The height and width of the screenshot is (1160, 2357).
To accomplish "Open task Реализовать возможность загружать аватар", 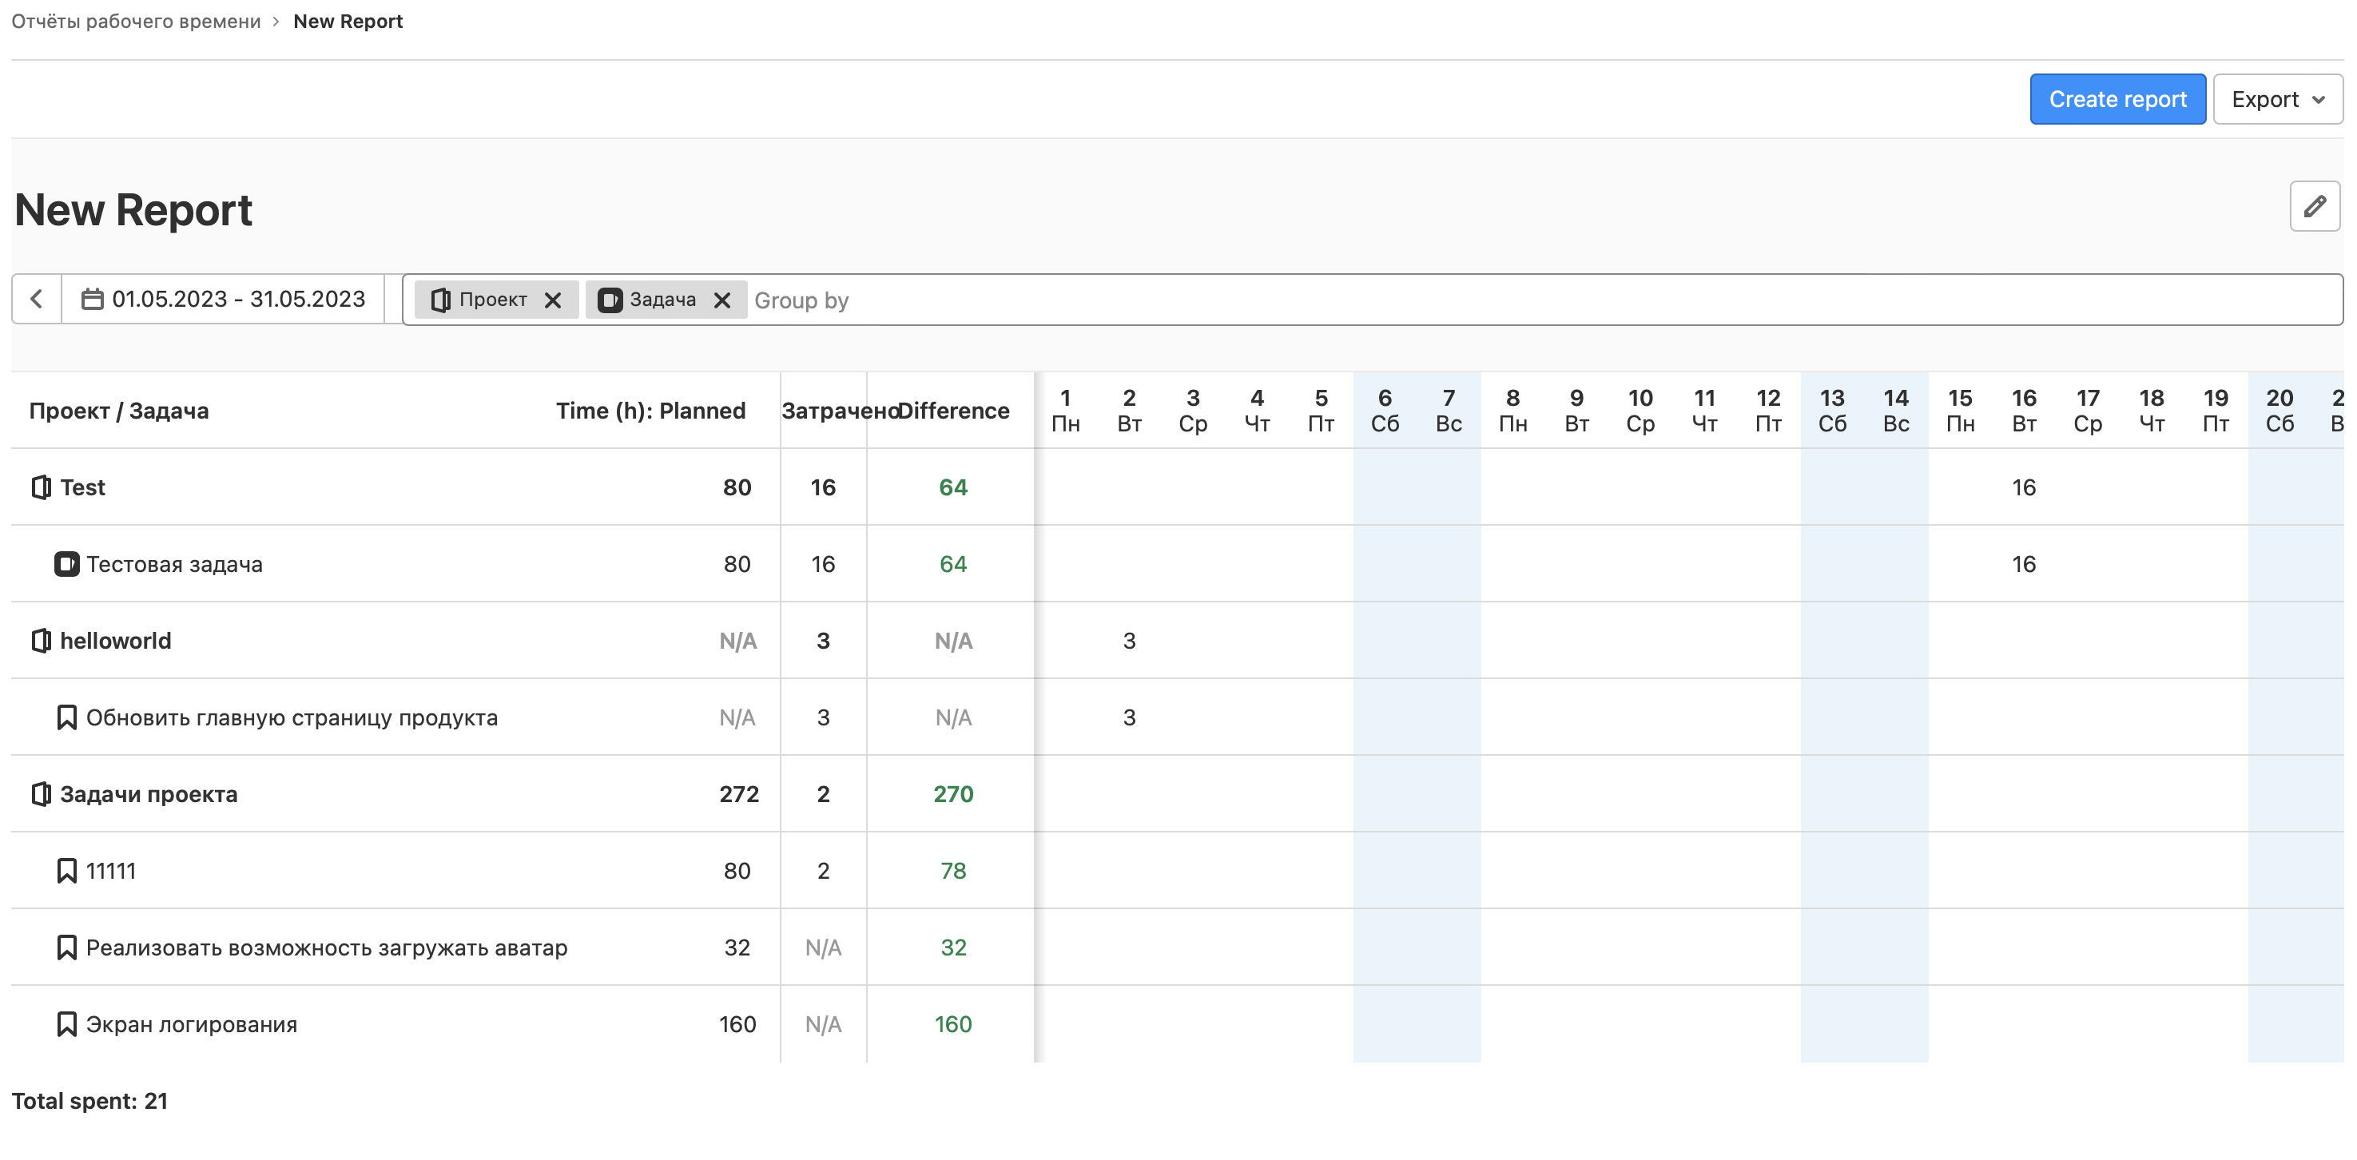I will pyautogui.click(x=326, y=947).
